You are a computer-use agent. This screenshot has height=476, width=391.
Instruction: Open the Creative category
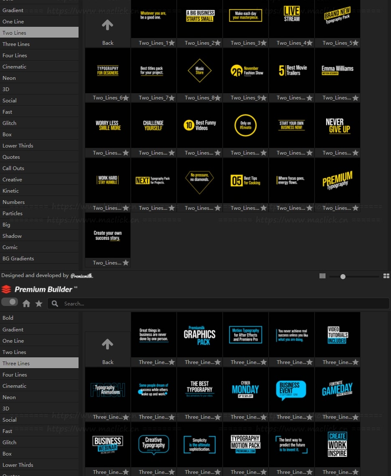[39, 179]
